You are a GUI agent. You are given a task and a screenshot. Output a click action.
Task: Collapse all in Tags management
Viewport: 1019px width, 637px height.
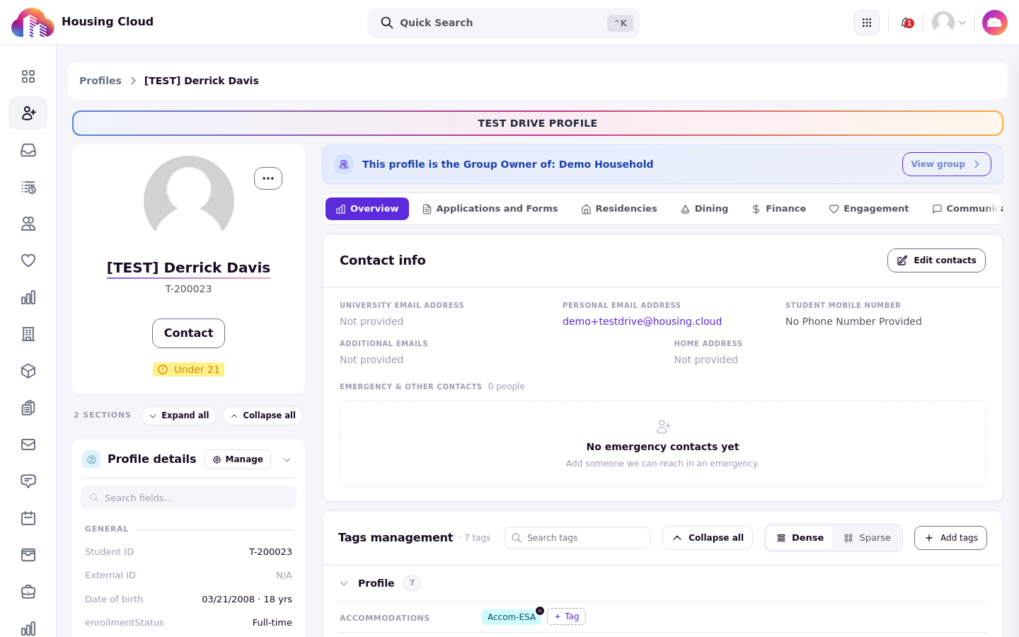click(x=708, y=538)
